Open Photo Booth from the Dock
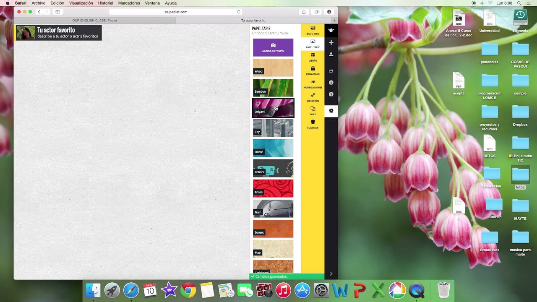537x302 pixels. click(264, 290)
